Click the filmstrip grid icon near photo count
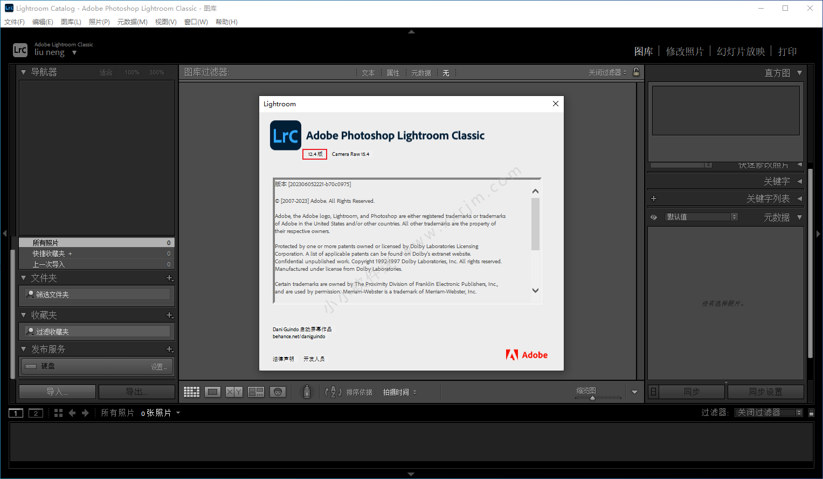The width and height of the screenshot is (823, 479). 58,413
